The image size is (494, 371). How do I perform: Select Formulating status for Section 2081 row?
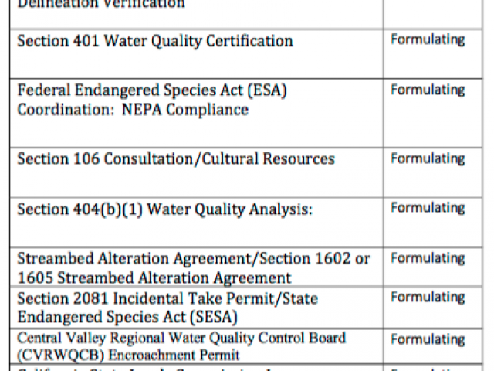428,298
